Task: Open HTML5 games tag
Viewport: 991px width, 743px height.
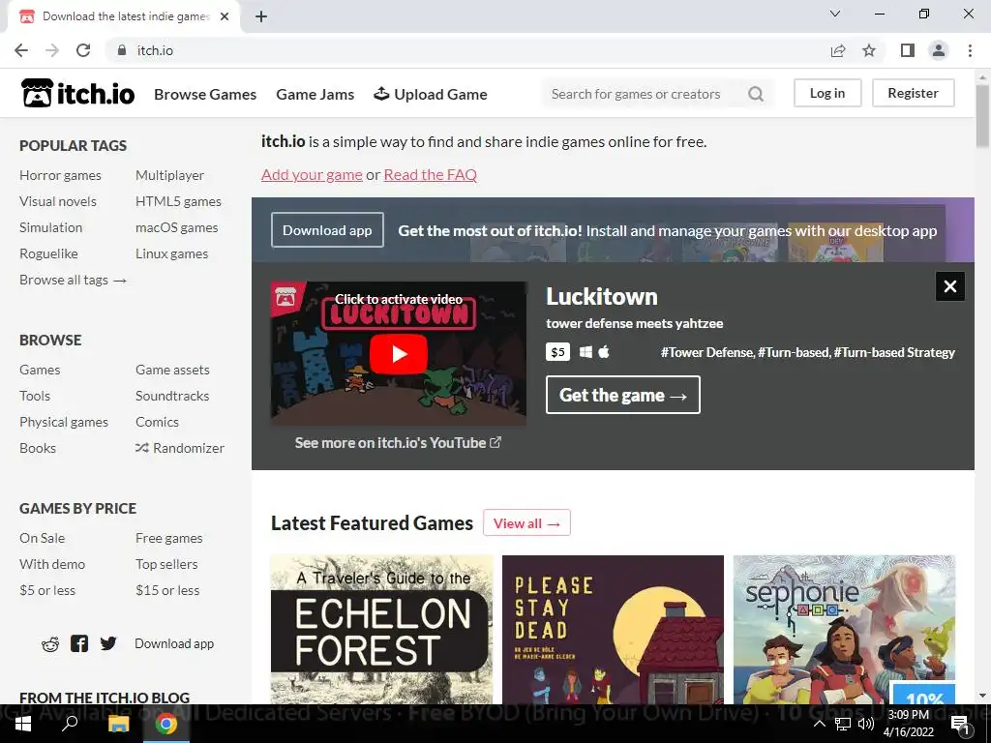Action: click(x=178, y=201)
